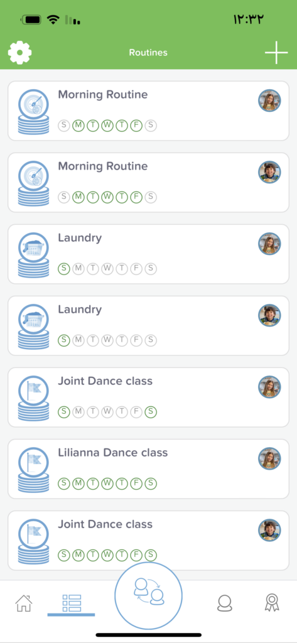The width and height of the screenshot is (297, 643).
Task: Tap laundry basket icon of first Laundry
Action: [x=33, y=255]
